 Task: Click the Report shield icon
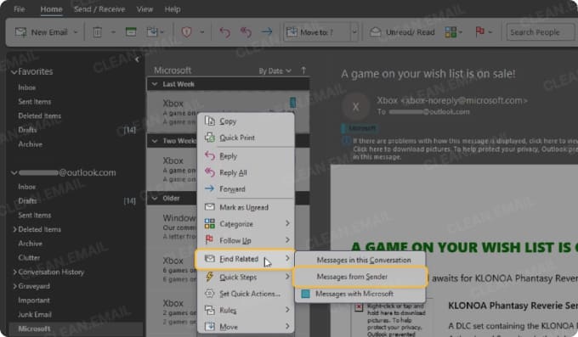186,32
